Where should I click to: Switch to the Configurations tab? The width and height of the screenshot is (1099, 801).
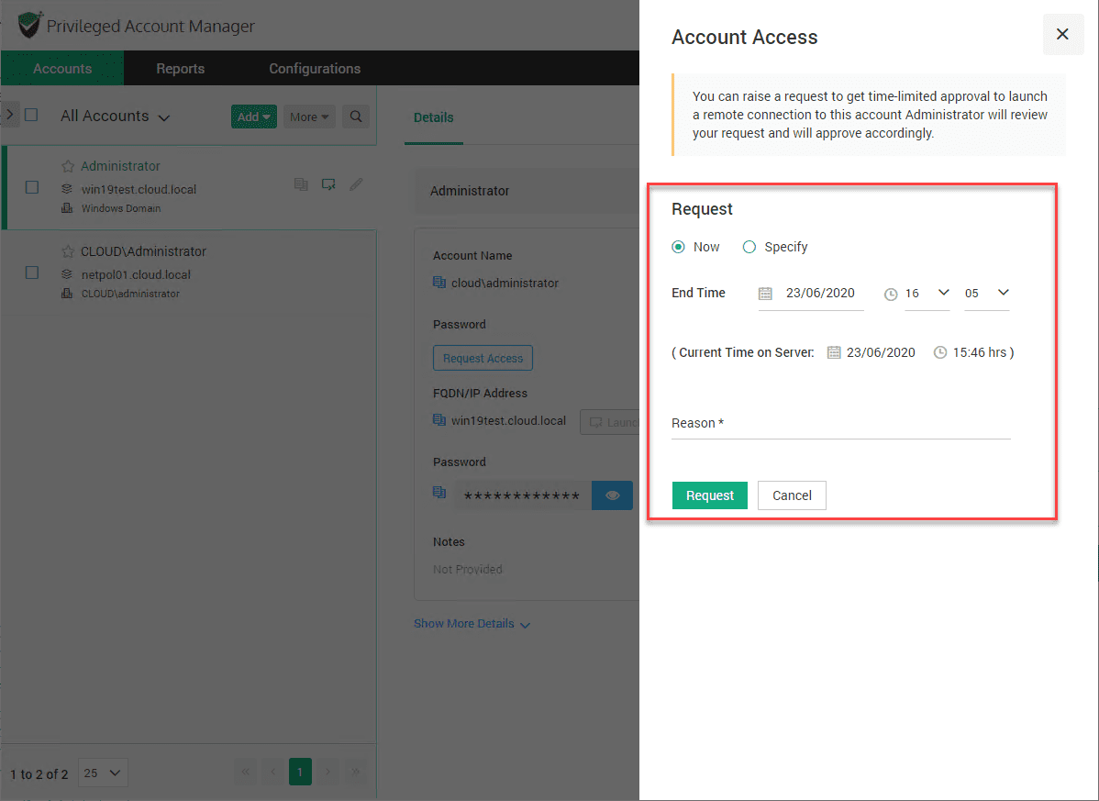point(315,69)
